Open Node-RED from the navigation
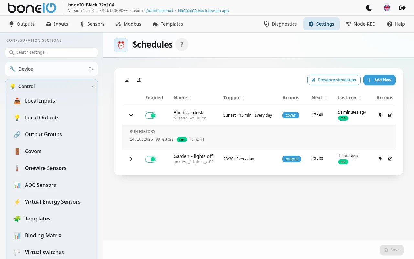Screen dimensions: 414x259 point(361,24)
